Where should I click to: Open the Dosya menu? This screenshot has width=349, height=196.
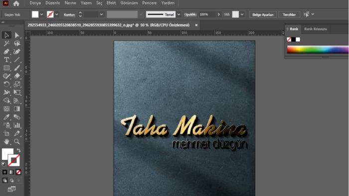click(x=35, y=3)
